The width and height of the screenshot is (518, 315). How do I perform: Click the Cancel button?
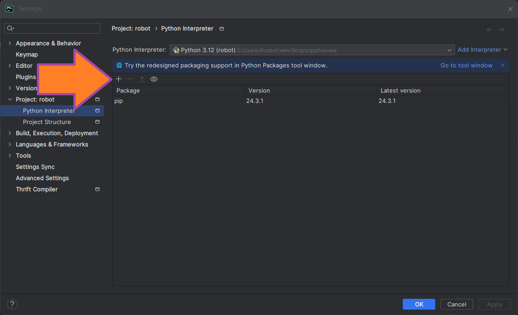(x=456, y=304)
